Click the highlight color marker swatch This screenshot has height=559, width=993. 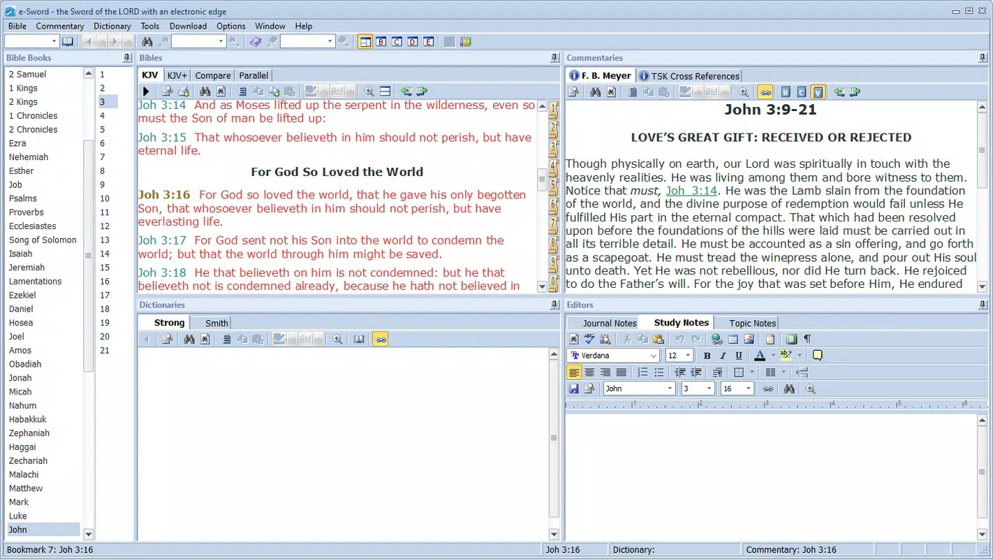(x=786, y=356)
